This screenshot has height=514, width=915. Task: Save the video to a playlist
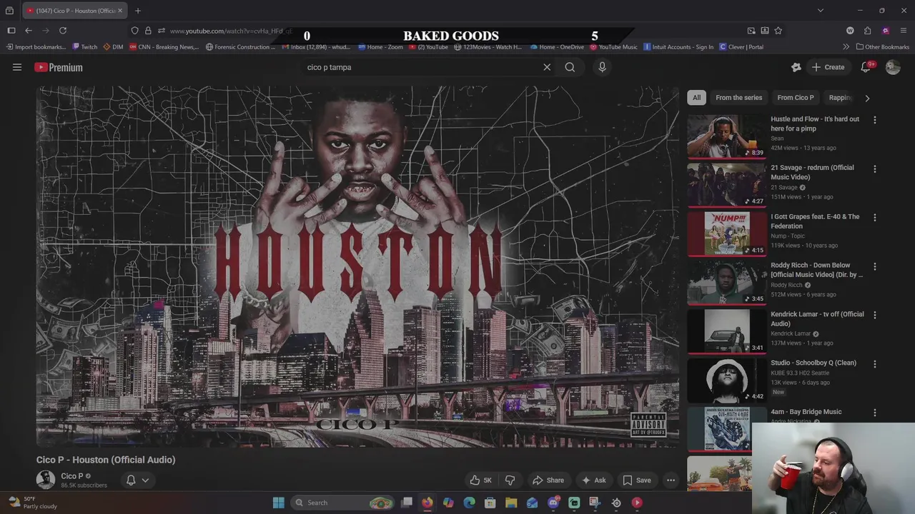(x=637, y=480)
